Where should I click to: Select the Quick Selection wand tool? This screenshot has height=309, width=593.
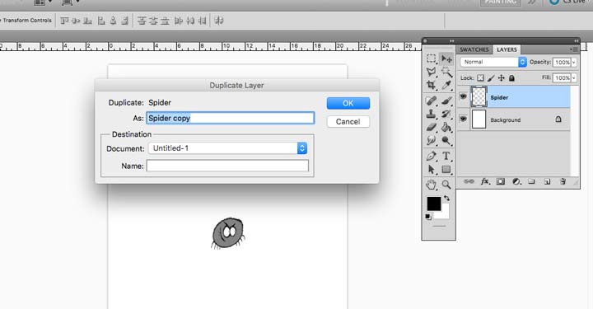click(x=446, y=72)
